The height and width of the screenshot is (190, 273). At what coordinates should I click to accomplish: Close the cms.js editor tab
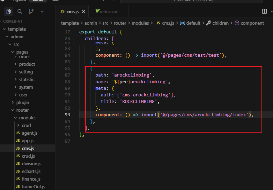click(83, 12)
